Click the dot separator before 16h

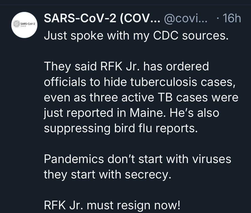[x=217, y=18]
